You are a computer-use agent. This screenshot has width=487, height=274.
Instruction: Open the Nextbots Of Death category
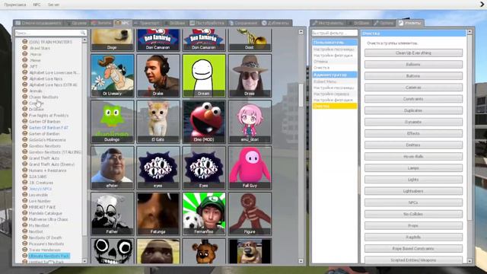[45, 237]
